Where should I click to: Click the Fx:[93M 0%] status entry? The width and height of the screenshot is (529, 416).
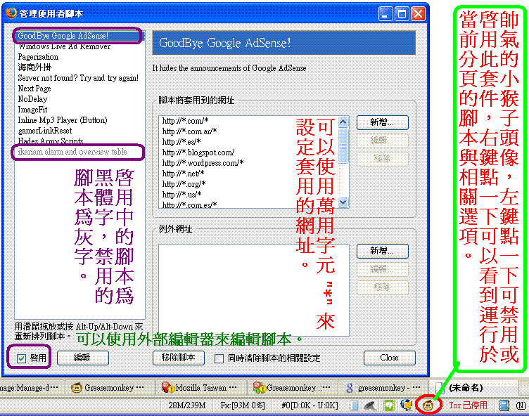[243, 405]
